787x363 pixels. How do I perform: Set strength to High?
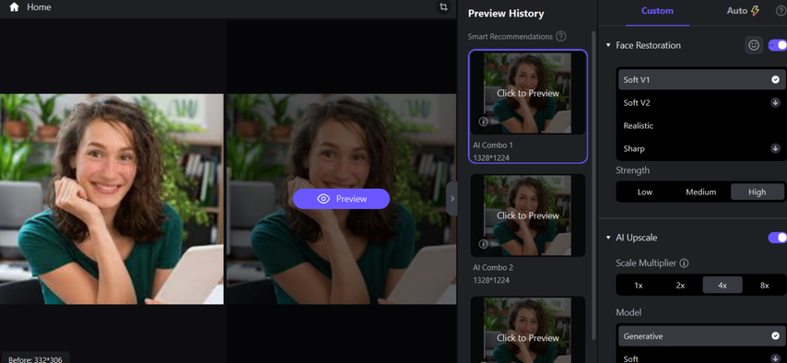click(x=757, y=192)
